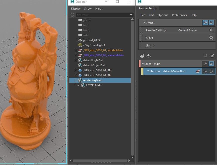
Task: Open the AOVs gear options
Action: [x=211, y=38]
